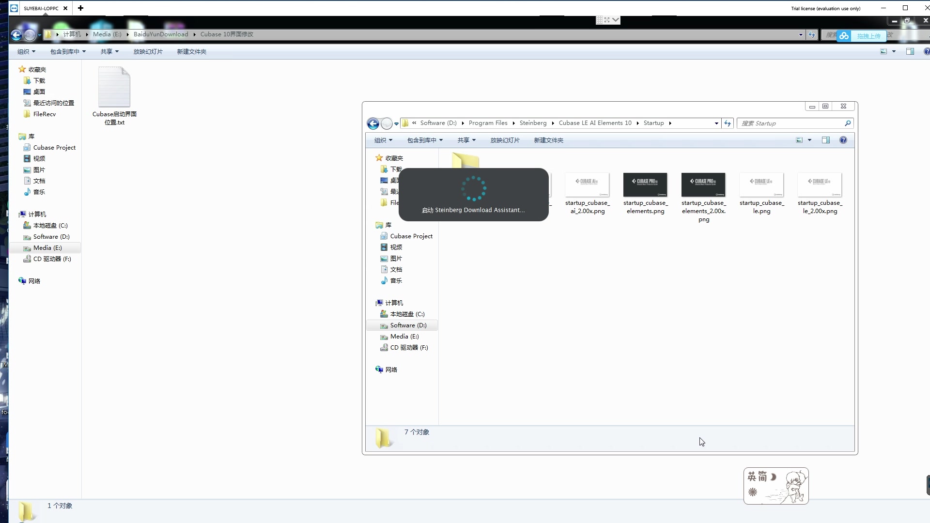This screenshot has width=930, height=523.
Task: Click back arrow in Startup folder window
Action: (372, 123)
